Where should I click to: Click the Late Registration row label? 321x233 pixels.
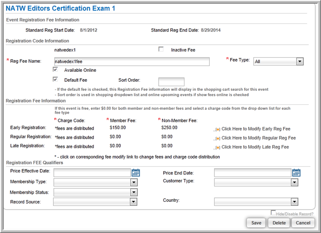[x=28, y=146]
